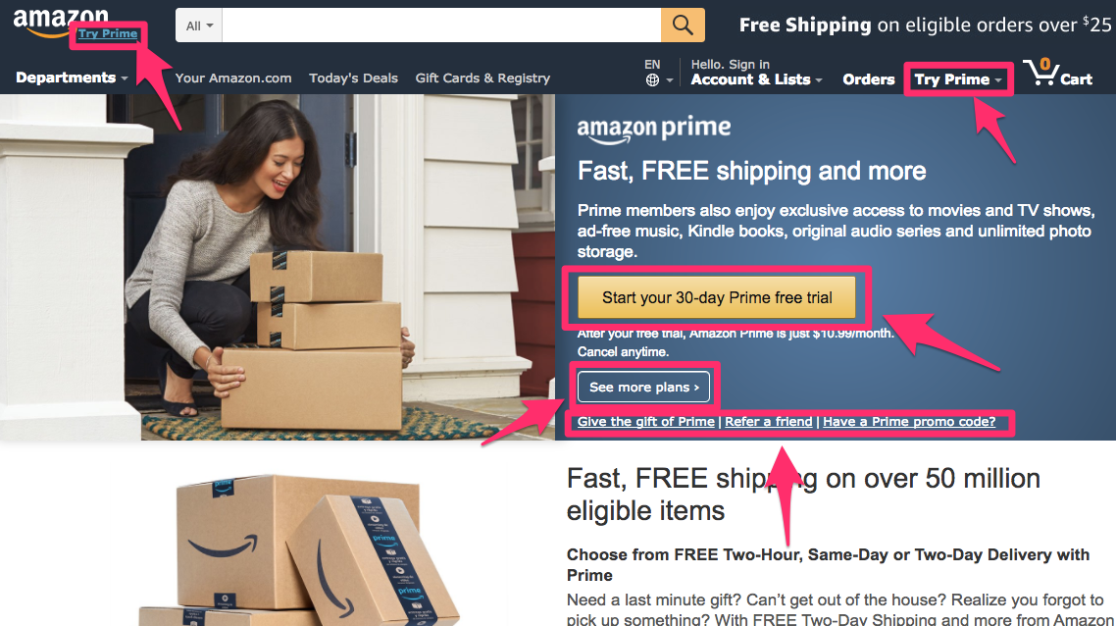Open Your Amazon.com in navigation
Viewport: 1116px width, 626px height.
click(233, 78)
